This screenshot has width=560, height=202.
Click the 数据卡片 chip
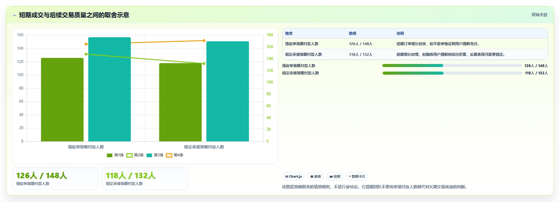point(357,176)
